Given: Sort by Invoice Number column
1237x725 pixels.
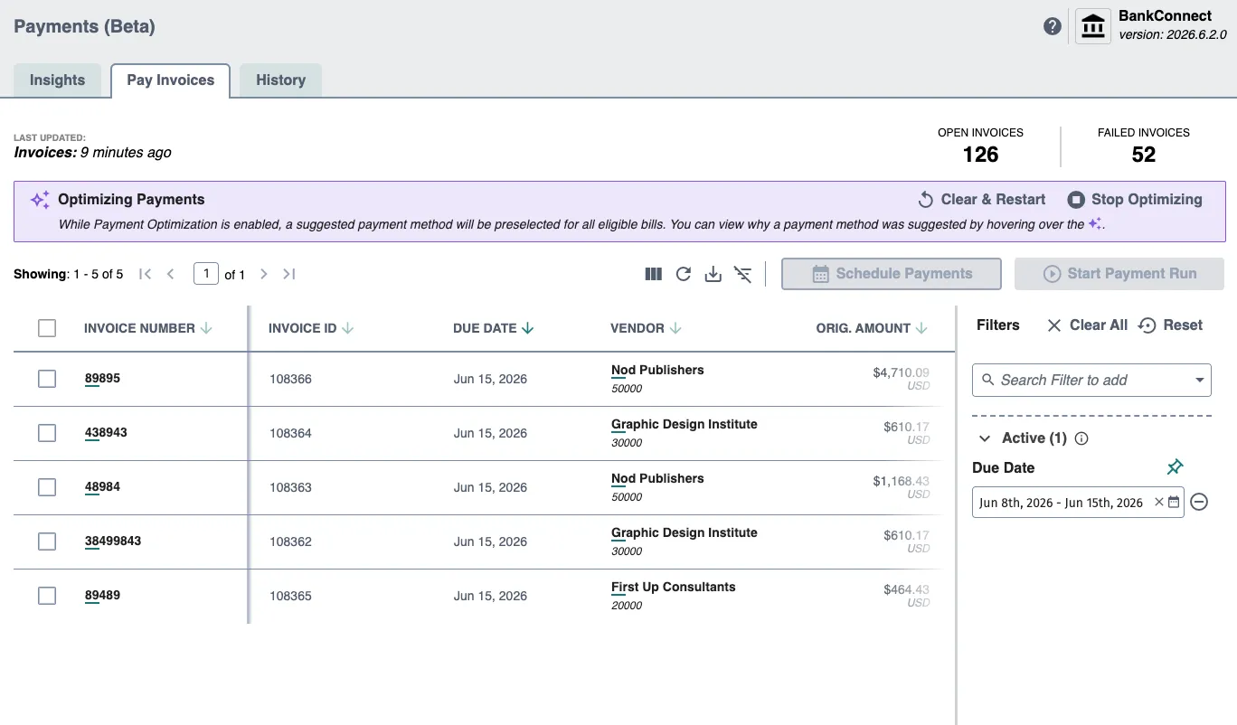Looking at the screenshot, I should [x=148, y=328].
